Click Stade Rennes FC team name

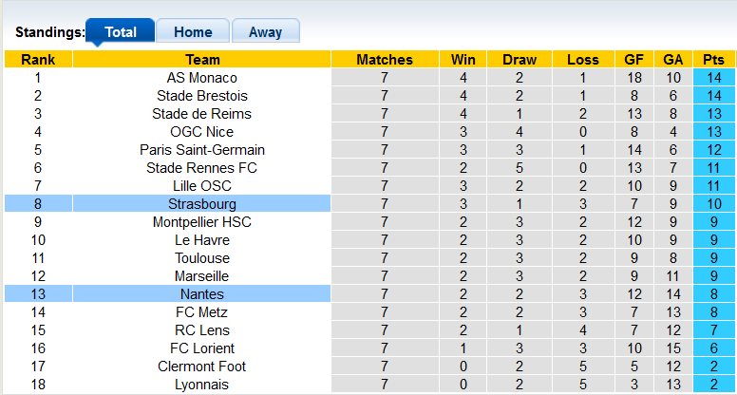click(x=202, y=168)
